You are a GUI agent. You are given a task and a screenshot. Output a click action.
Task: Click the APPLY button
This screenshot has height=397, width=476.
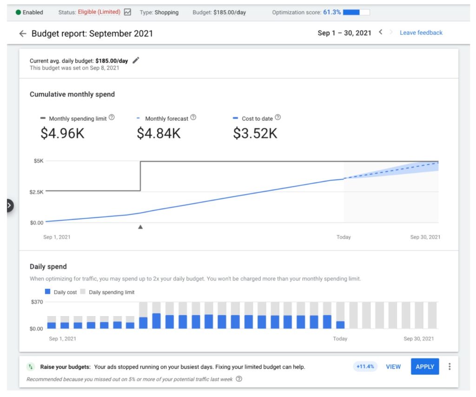[x=424, y=366]
